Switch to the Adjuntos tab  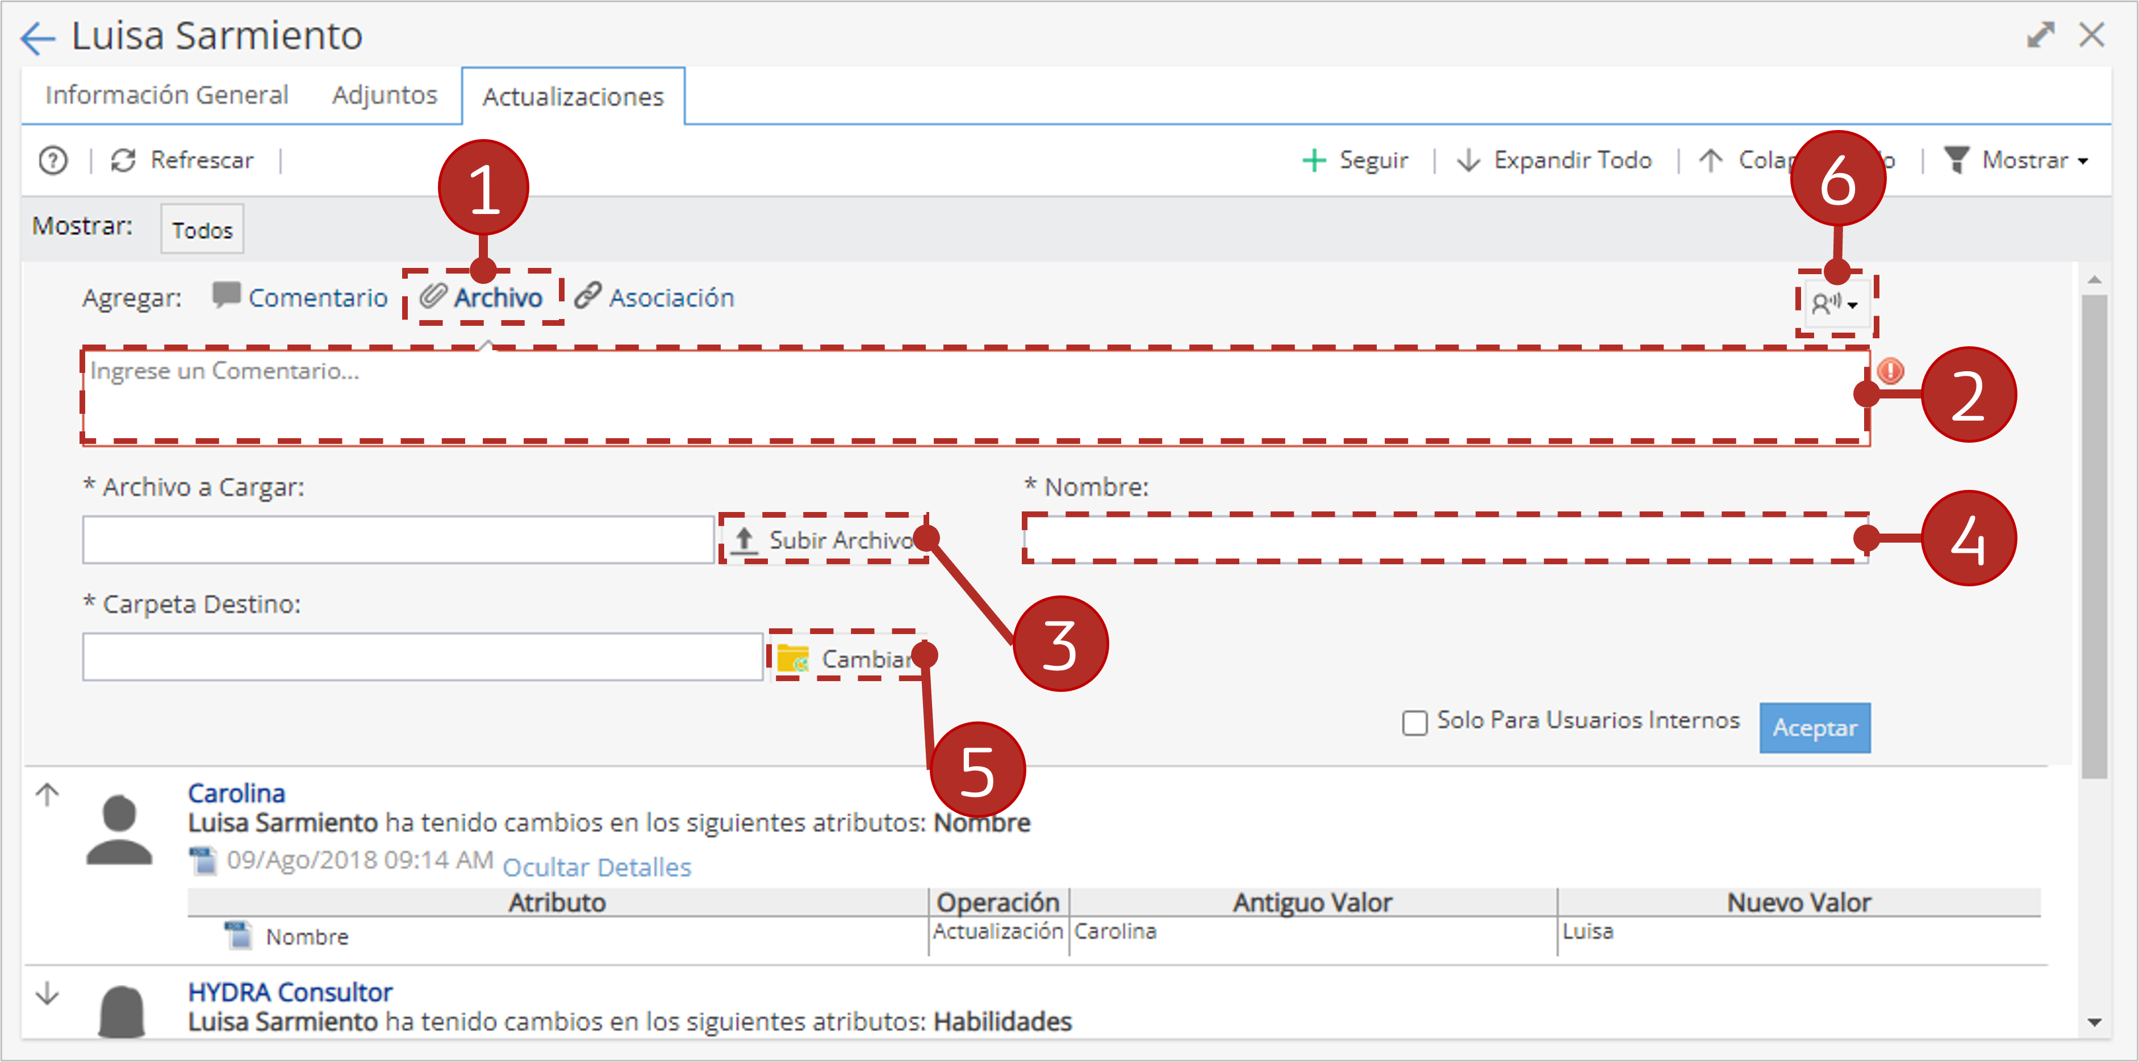(385, 95)
